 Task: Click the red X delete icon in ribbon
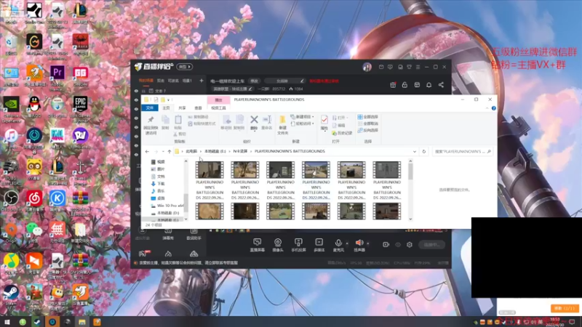[x=254, y=120]
